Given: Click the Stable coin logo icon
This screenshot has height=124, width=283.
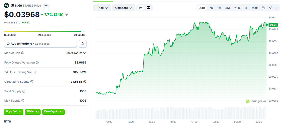Looking at the screenshot, I should coord(7,6).
